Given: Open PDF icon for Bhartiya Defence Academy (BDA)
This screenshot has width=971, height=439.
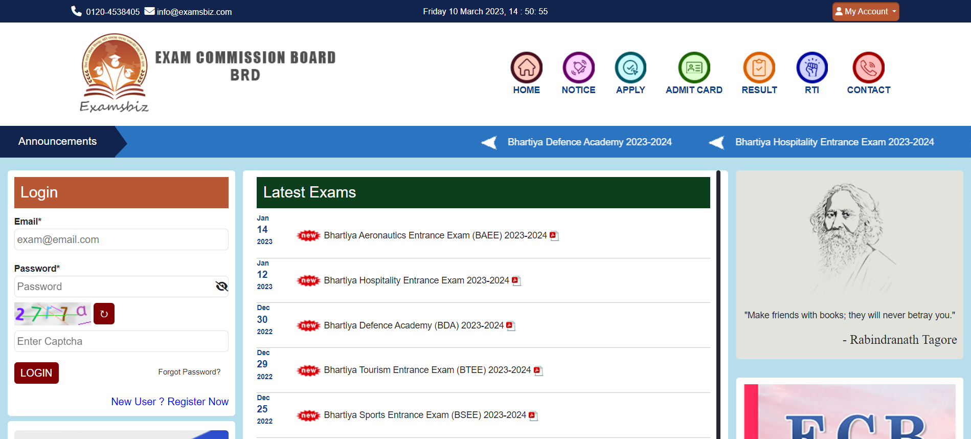Looking at the screenshot, I should (x=510, y=326).
